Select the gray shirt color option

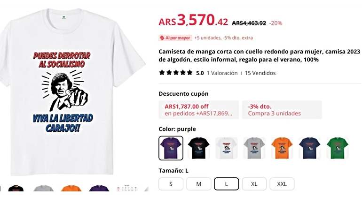pyautogui.click(x=254, y=148)
